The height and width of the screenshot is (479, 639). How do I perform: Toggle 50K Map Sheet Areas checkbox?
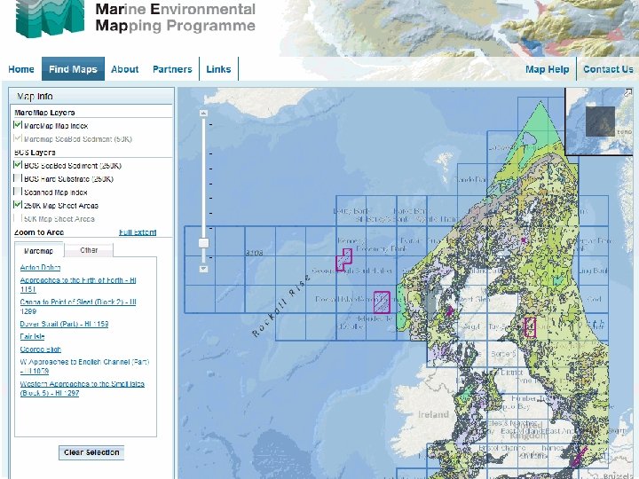pyautogui.click(x=18, y=218)
